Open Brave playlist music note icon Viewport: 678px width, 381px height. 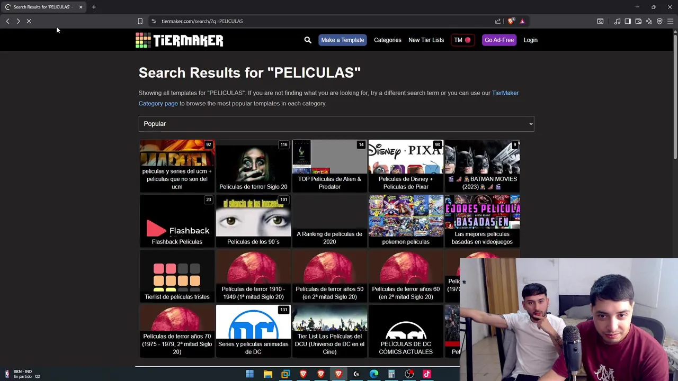(617, 21)
